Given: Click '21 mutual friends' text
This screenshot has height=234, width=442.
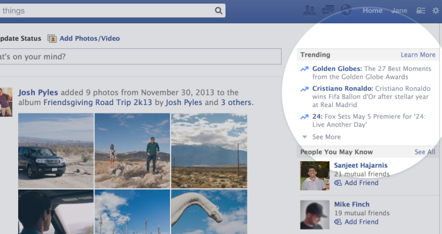Looking at the screenshot, I should pos(362,174).
